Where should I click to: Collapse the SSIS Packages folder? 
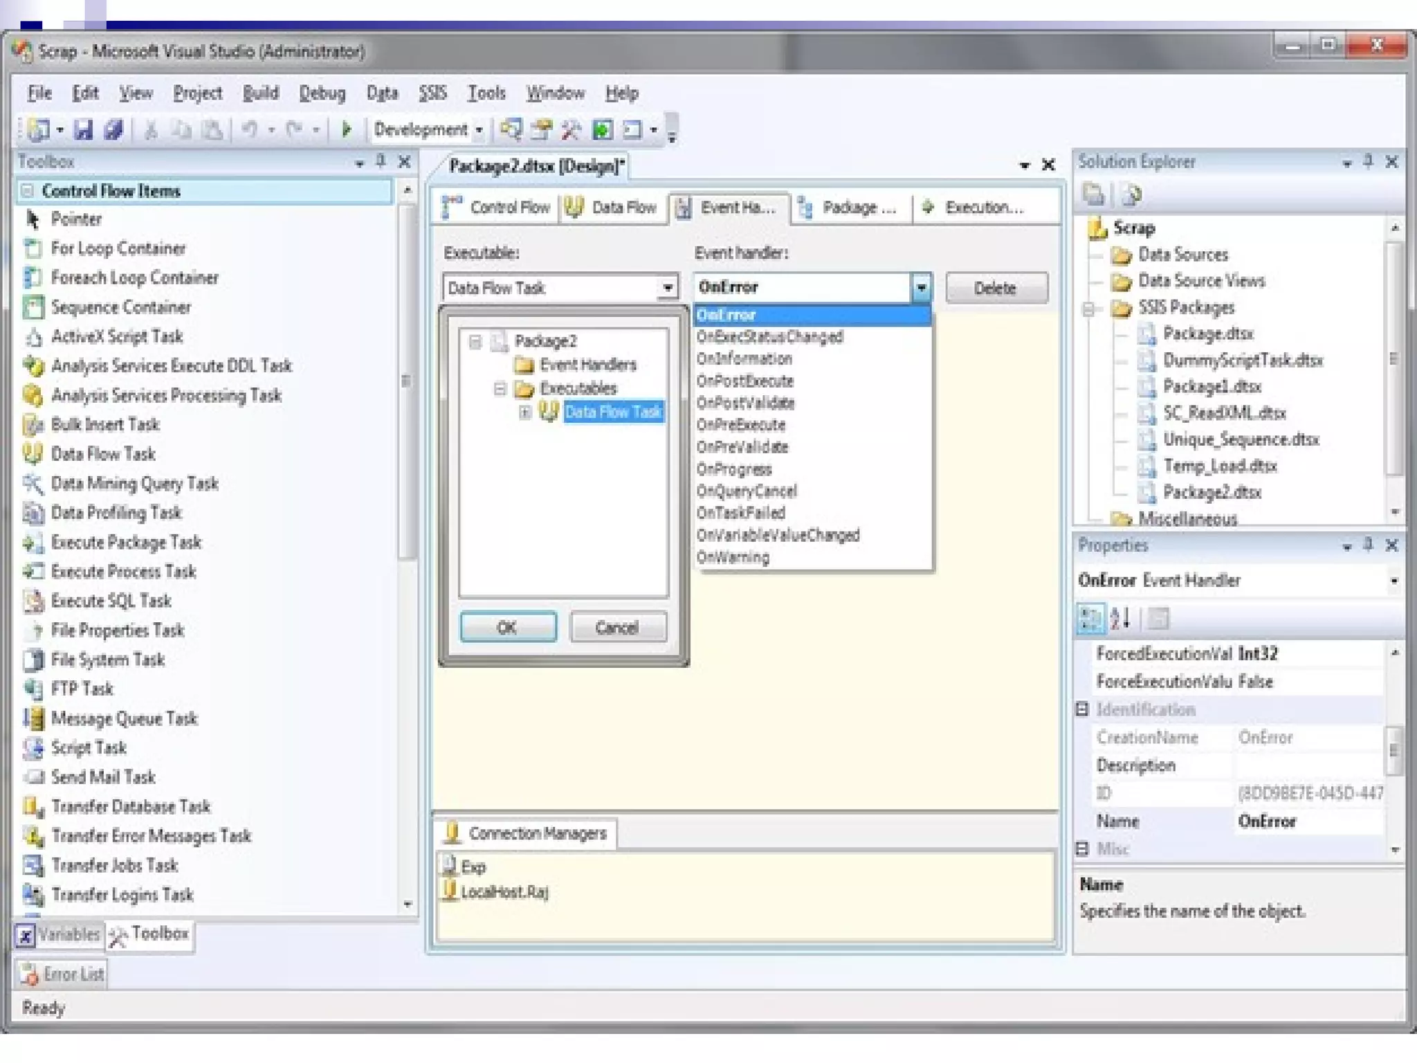tap(1088, 308)
